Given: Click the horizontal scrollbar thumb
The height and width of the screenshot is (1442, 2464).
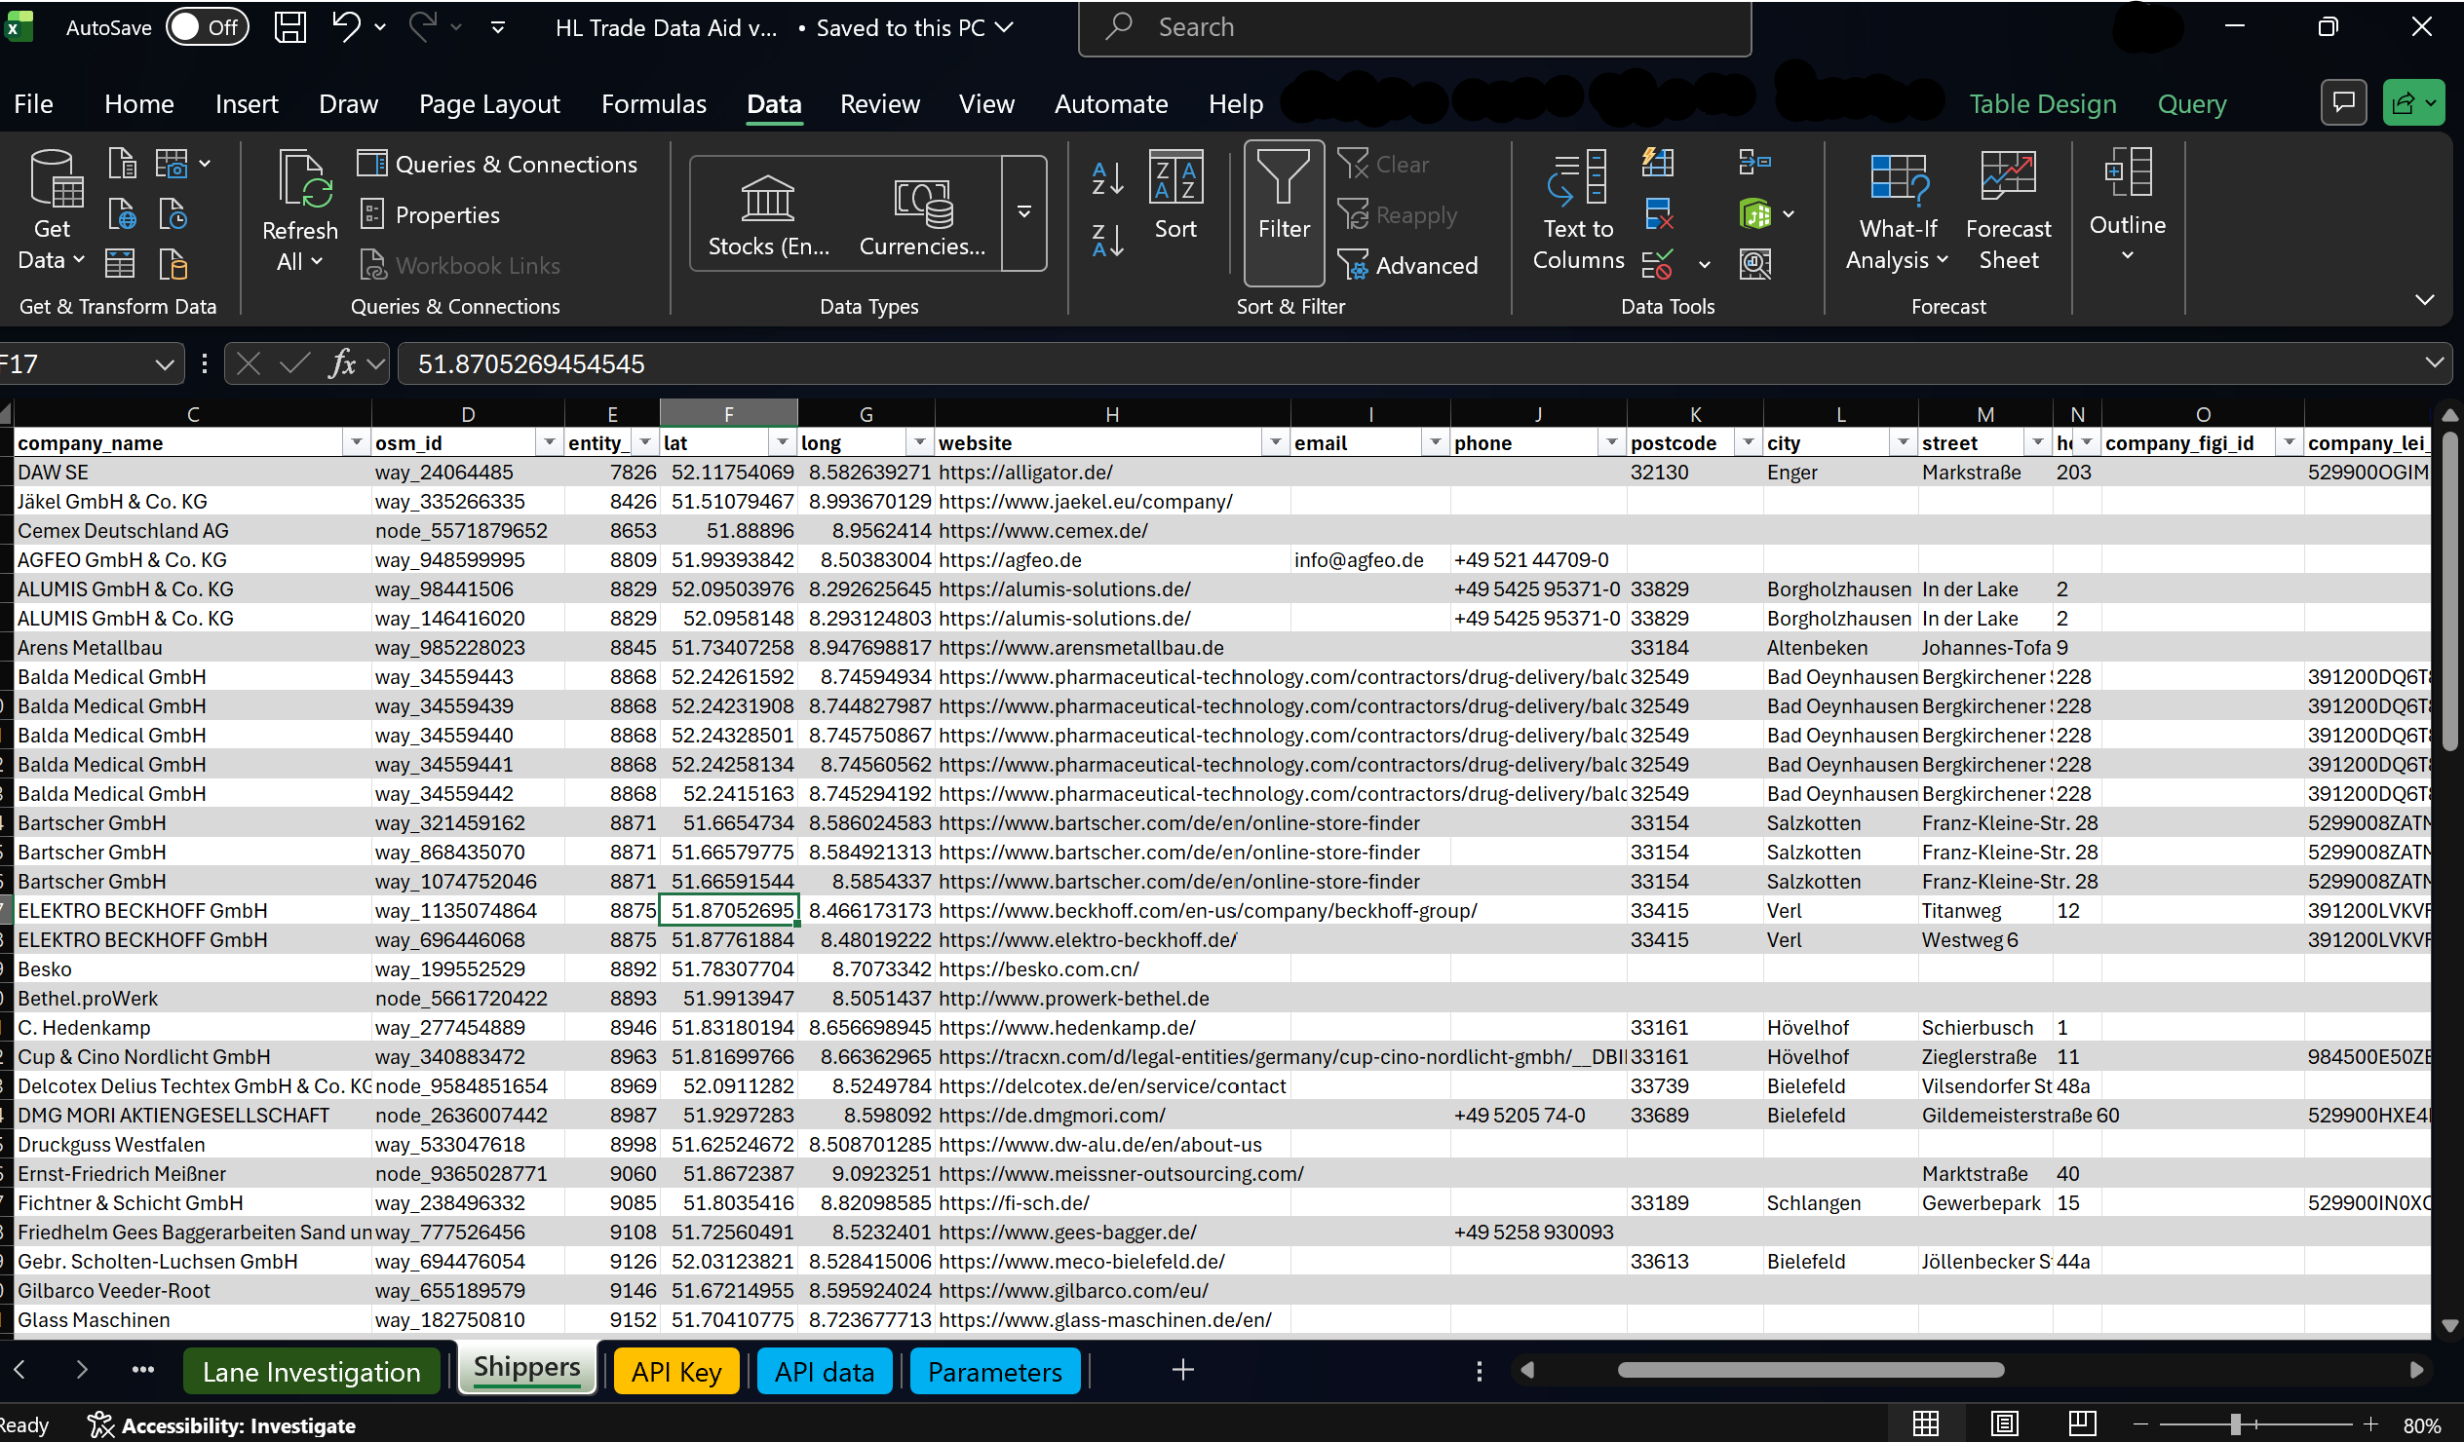Looking at the screenshot, I should pos(1810,1371).
